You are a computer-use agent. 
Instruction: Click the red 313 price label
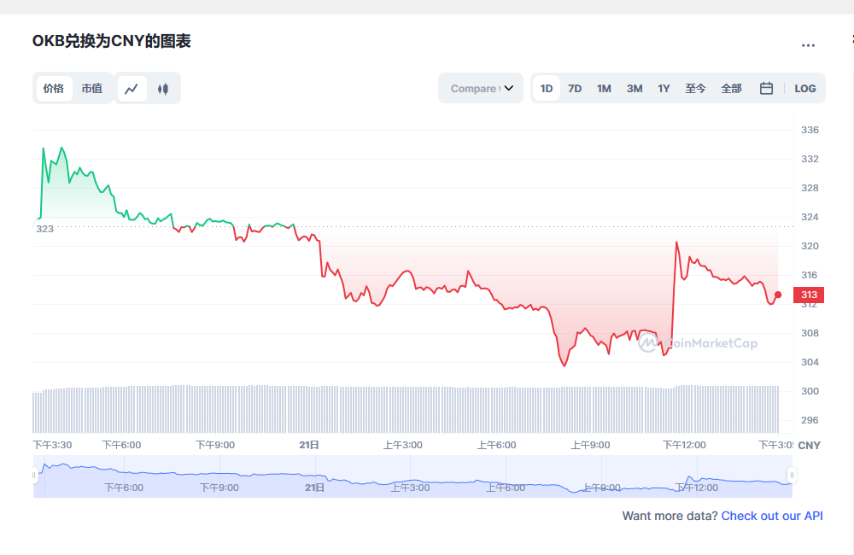pyautogui.click(x=808, y=295)
